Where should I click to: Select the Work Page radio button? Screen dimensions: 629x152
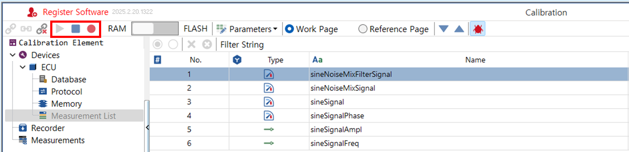point(290,29)
